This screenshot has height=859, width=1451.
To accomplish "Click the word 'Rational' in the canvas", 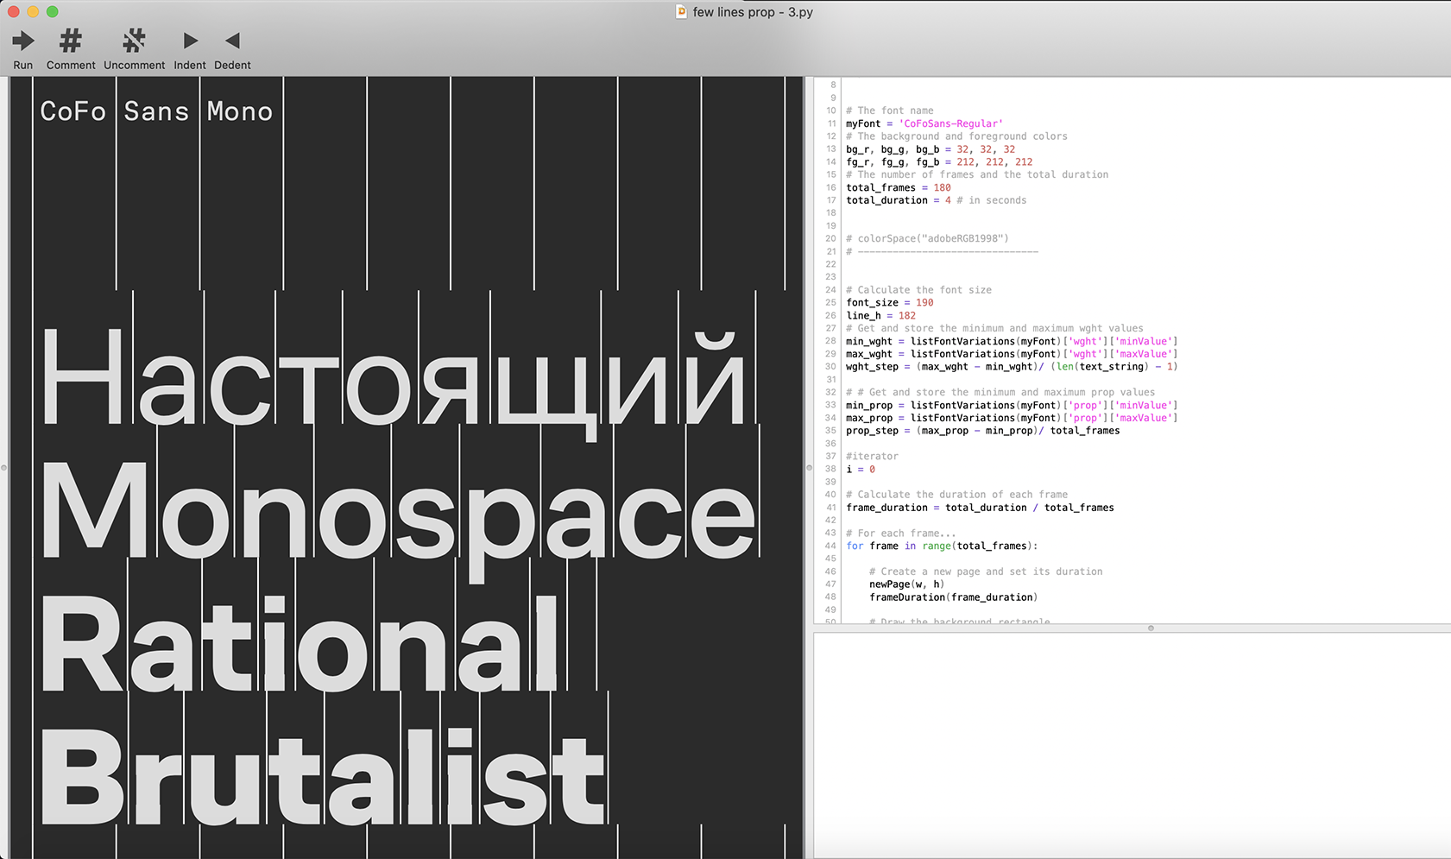I will 300,644.
